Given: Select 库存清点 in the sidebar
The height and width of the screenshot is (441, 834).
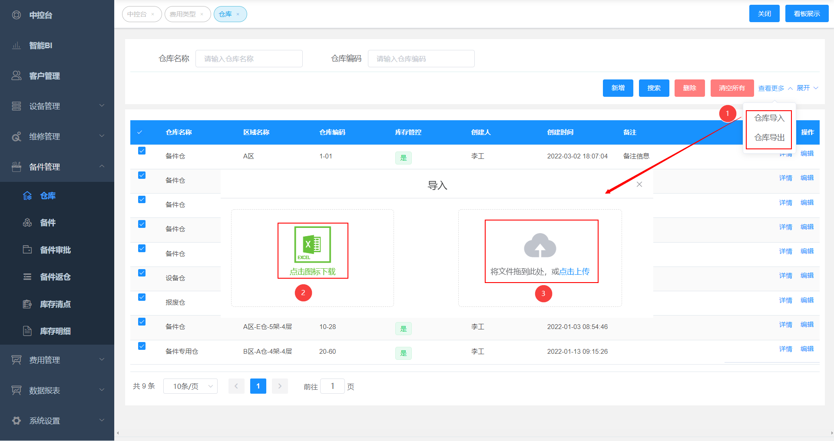Looking at the screenshot, I should pyautogui.click(x=55, y=304).
